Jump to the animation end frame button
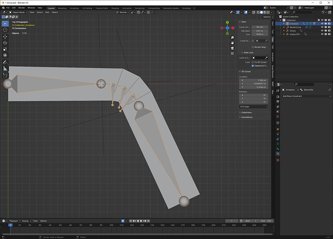The width and height of the screenshot is (333, 239). (149, 221)
